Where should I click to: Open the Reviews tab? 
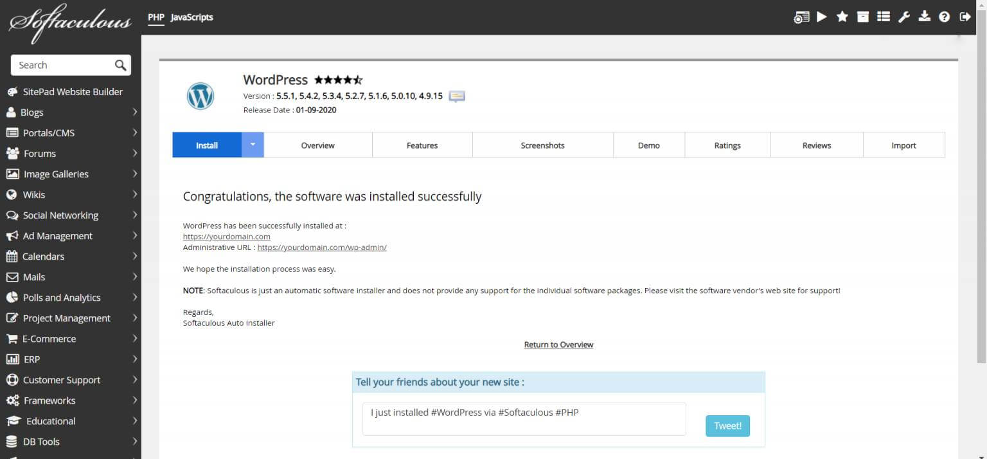(x=817, y=145)
